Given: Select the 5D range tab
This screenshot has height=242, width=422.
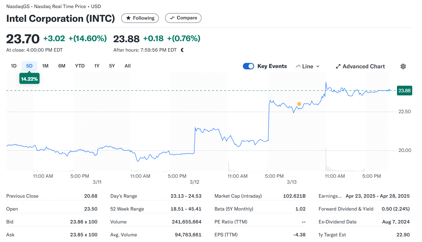Looking at the screenshot, I should tap(29, 66).
